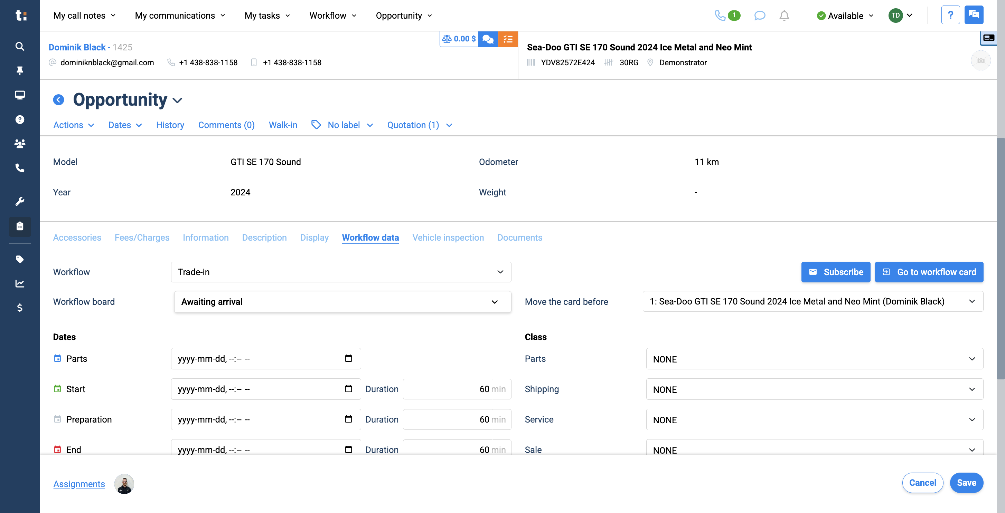Click the Subscribe button
This screenshot has height=513, width=1005.
tap(836, 272)
